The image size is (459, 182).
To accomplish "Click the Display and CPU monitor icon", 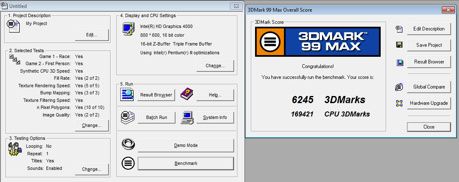I will click(128, 29).
